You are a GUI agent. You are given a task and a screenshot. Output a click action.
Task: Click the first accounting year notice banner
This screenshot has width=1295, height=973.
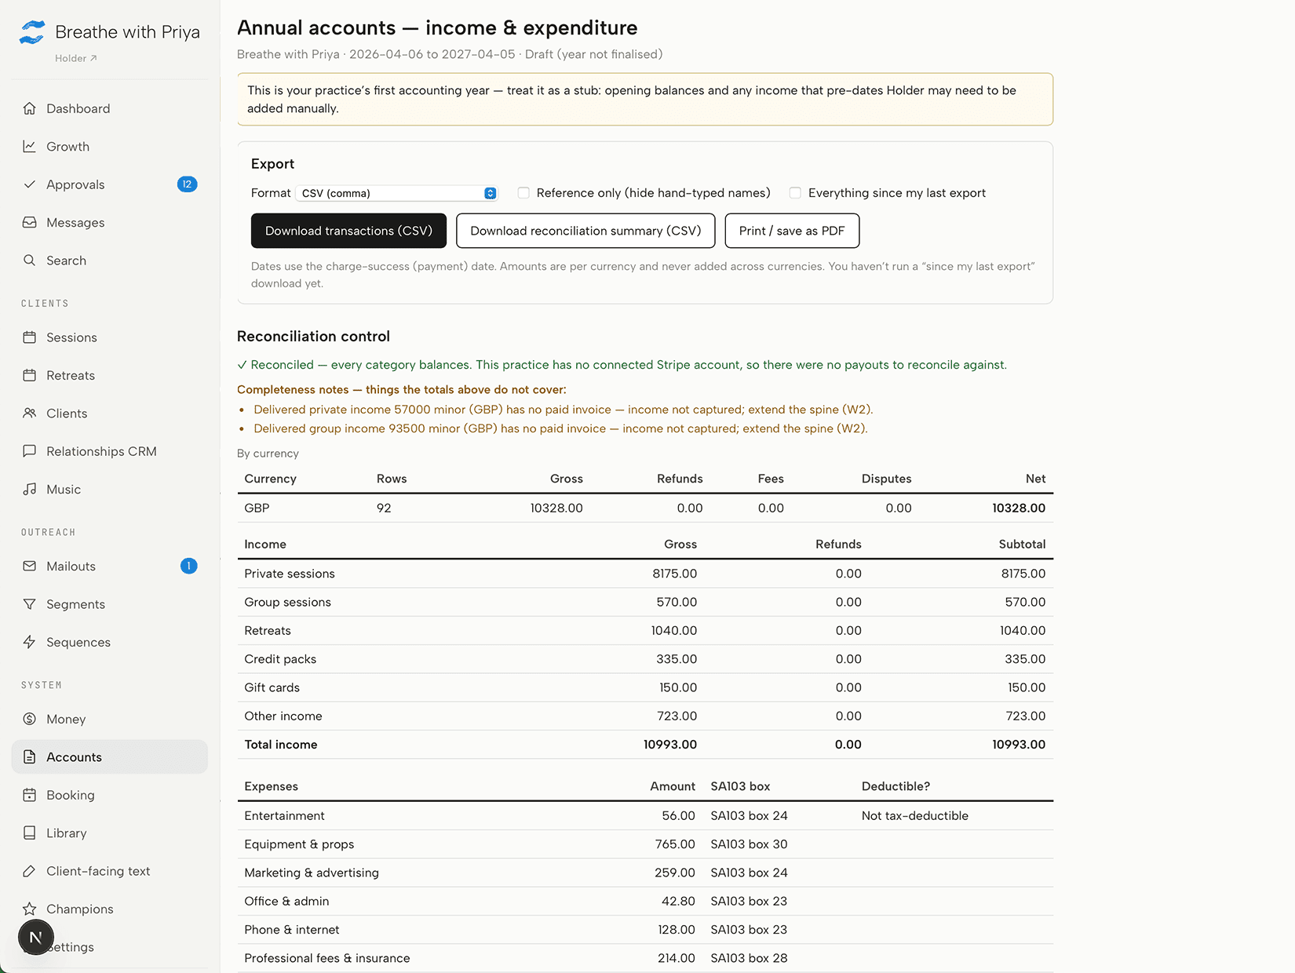[645, 99]
